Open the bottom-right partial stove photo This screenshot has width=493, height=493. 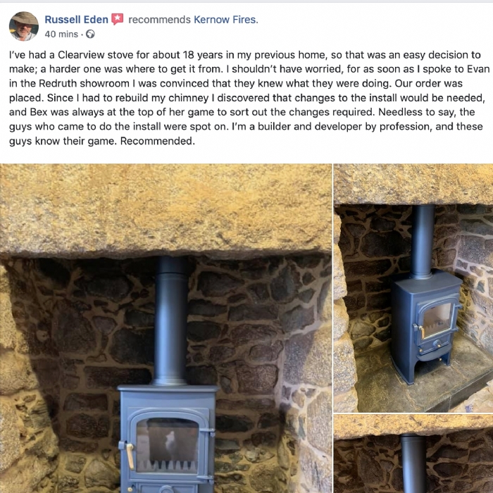(x=413, y=454)
